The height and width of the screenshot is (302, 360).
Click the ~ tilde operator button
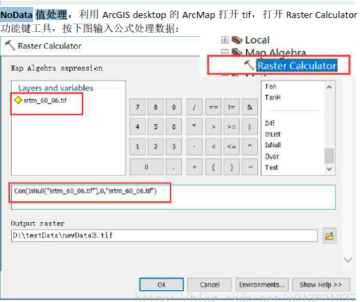click(250, 167)
